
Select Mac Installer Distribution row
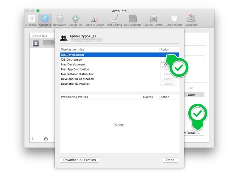click(x=119, y=74)
